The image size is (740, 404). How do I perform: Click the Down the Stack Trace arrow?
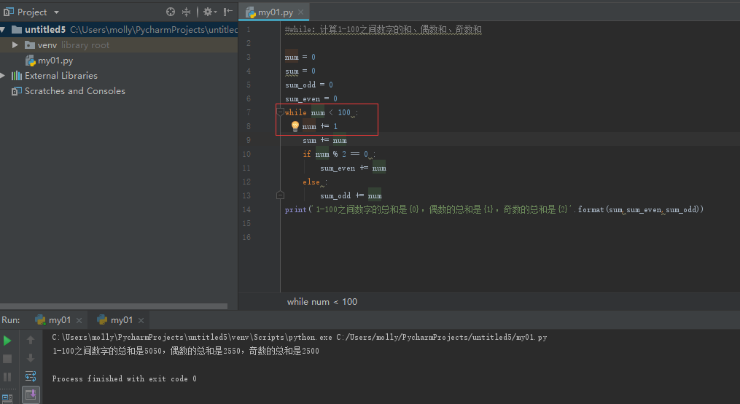tap(30, 358)
